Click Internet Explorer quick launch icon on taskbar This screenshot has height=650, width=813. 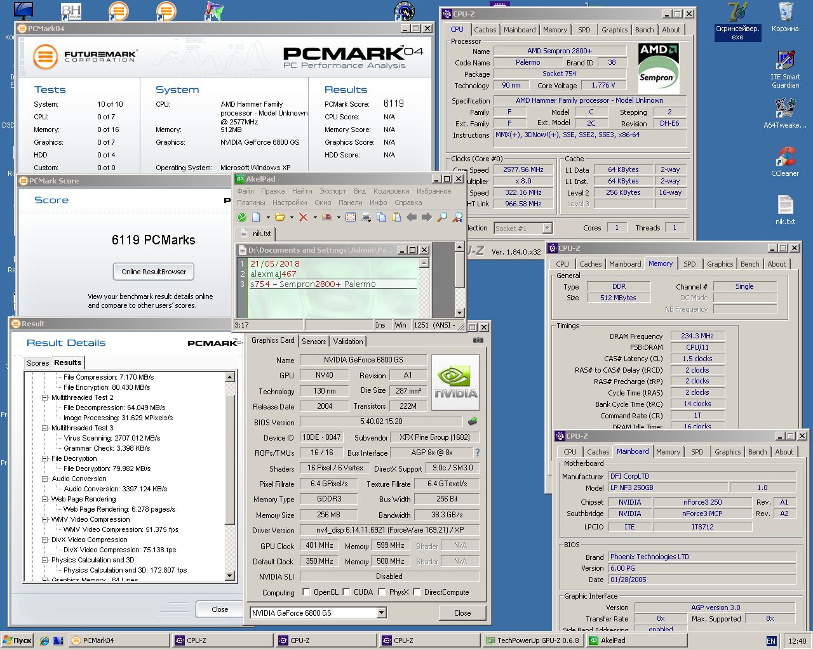(x=44, y=640)
